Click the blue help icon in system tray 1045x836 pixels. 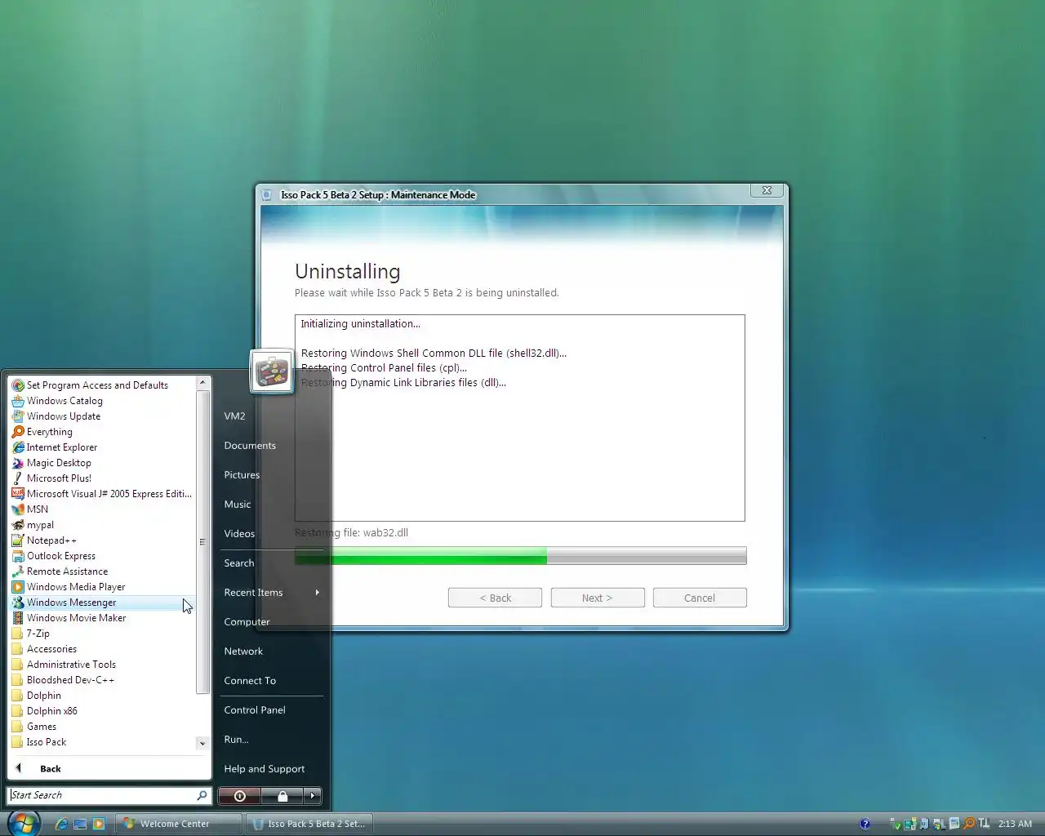pyautogui.click(x=865, y=824)
